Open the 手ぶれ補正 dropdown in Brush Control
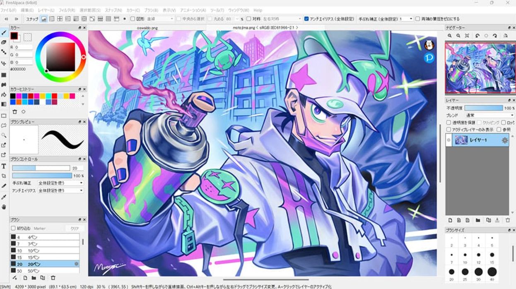The width and height of the screenshot is (516, 289). tap(60, 183)
